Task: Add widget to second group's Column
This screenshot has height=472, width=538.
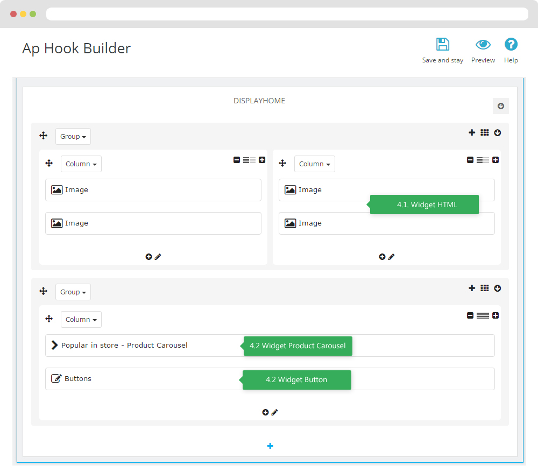Action: click(265, 412)
